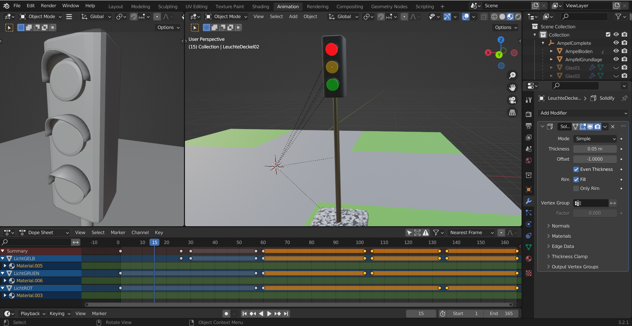632x326 pixels.
Task: Remove the Solidify modifier
Action: 613,126
